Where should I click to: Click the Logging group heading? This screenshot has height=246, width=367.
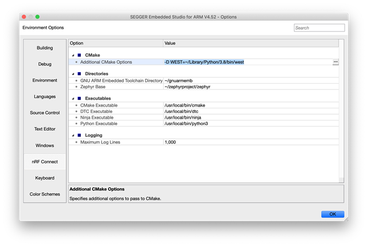93,135
